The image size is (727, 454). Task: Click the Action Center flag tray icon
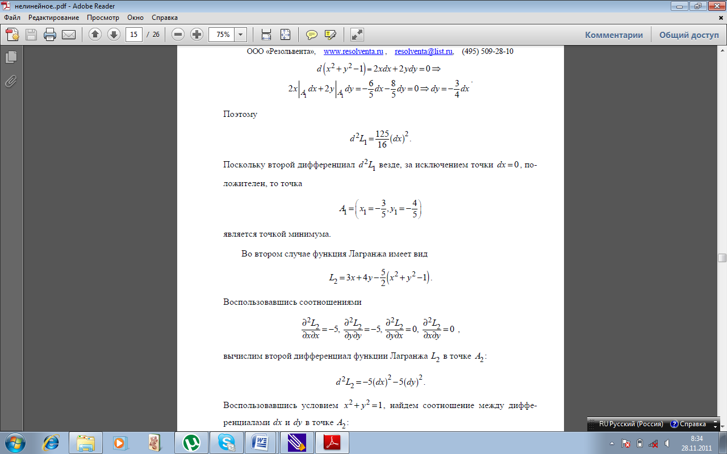click(x=626, y=443)
